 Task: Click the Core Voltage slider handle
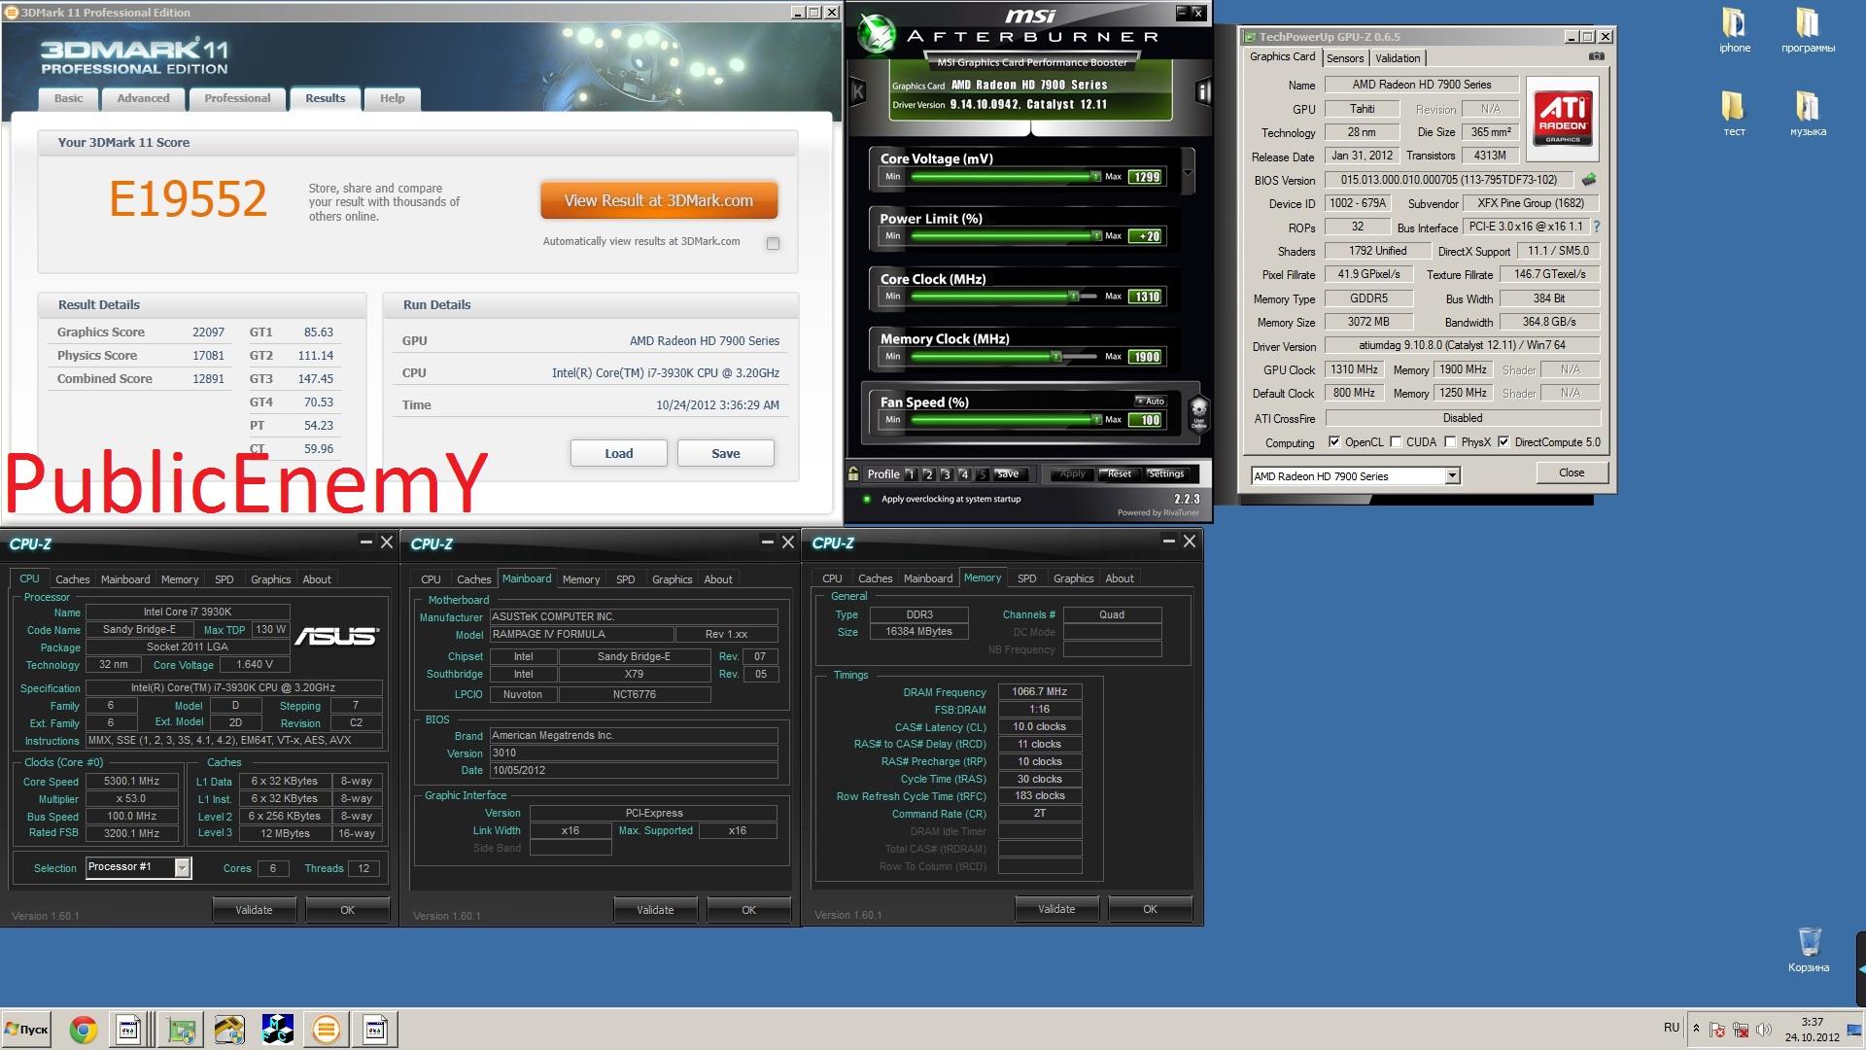pyautogui.click(x=1095, y=177)
